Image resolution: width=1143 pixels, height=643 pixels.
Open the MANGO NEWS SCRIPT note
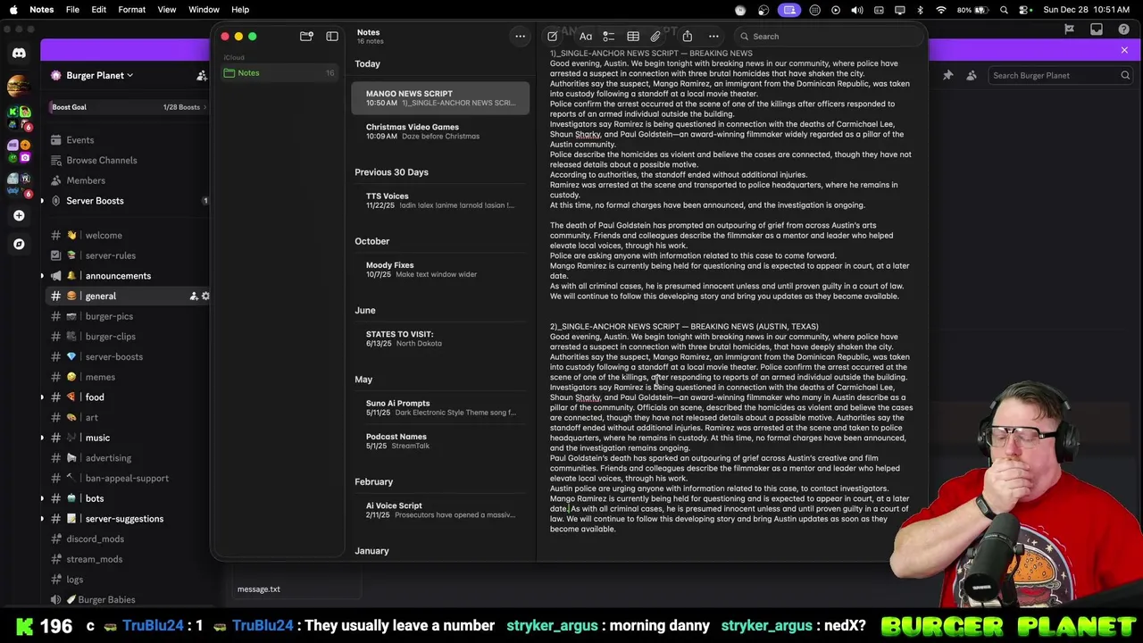tap(440, 97)
